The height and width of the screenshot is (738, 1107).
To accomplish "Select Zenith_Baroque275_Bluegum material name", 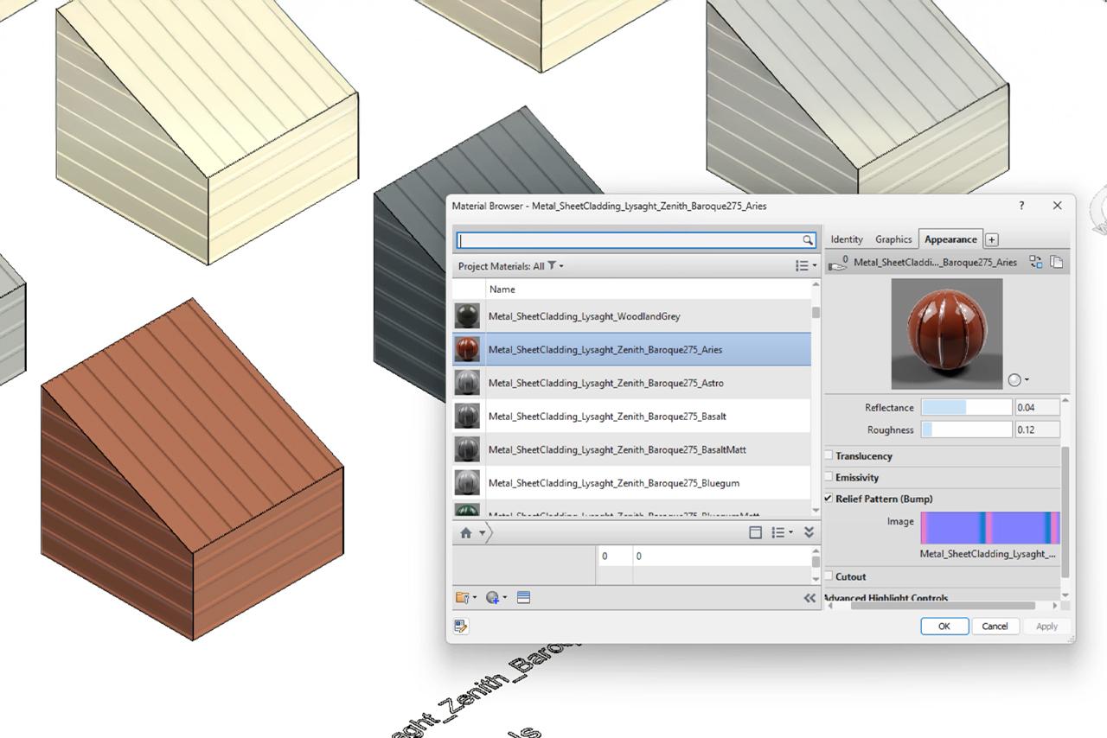I will pyautogui.click(x=614, y=483).
